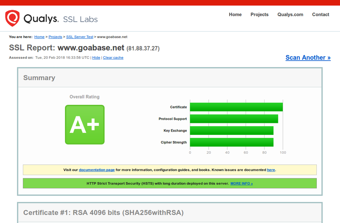Click the 'Protocol Support' chart label
This screenshot has height=223, width=340.
point(173,119)
